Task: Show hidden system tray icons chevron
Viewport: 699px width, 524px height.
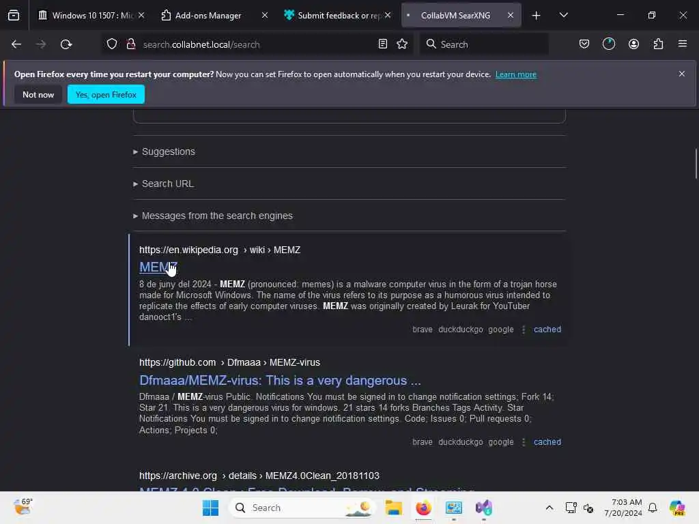Action: pos(550,508)
